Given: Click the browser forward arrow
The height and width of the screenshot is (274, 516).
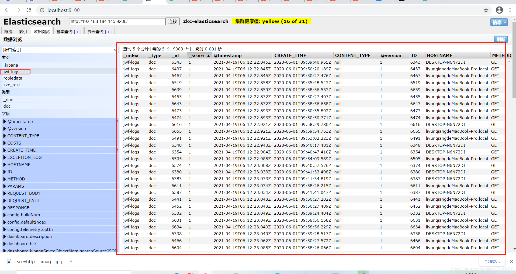Looking at the screenshot, I should (18, 10).
